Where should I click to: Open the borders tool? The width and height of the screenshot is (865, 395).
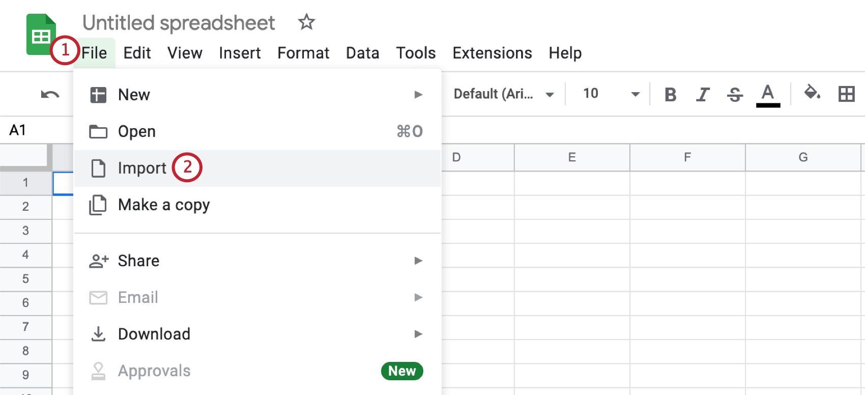click(x=847, y=94)
